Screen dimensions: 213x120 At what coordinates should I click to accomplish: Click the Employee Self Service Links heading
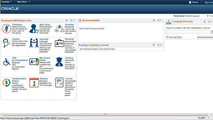[16, 21]
